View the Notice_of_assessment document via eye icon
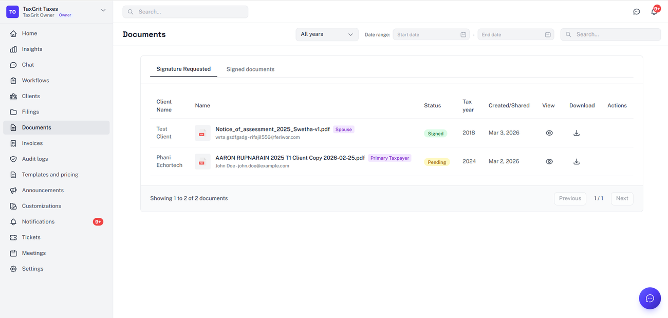The height and width of the screenshot is (318, 668). click(549, 133)
